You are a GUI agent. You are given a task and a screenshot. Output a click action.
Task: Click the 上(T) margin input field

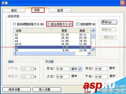[63, 77]
